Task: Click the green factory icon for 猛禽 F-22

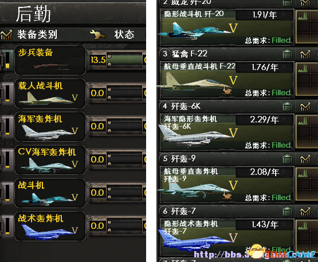Action: click(x=287, y=54)
